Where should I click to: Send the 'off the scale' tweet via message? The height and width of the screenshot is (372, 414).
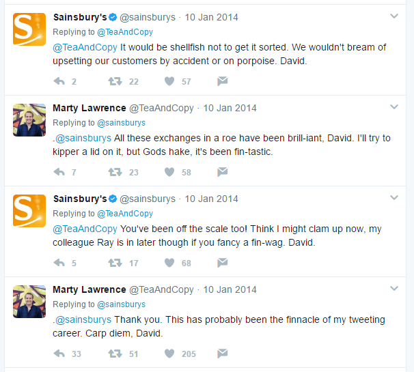coord(222,263)
